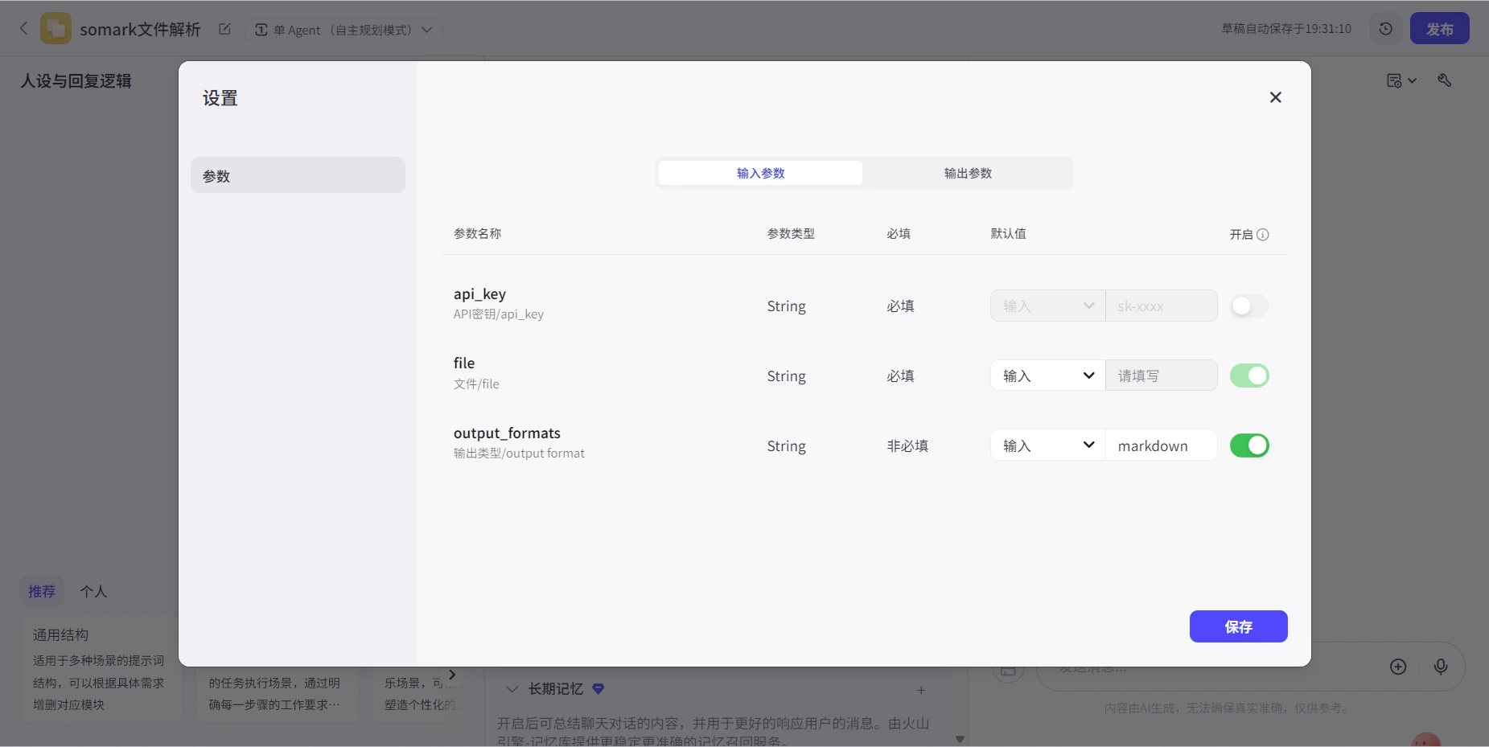The height and width of the screenshot is (747, 1489).
Task: Click the 保存 button
Action: [x=1237, y=626]
